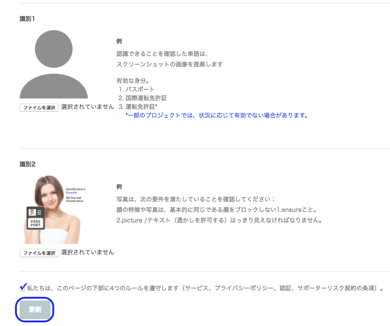
Task: Click the 有効な身分。 text
Action: [x=133, y=81]
